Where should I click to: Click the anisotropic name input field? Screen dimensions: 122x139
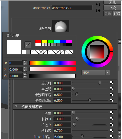tap(72, 8)
